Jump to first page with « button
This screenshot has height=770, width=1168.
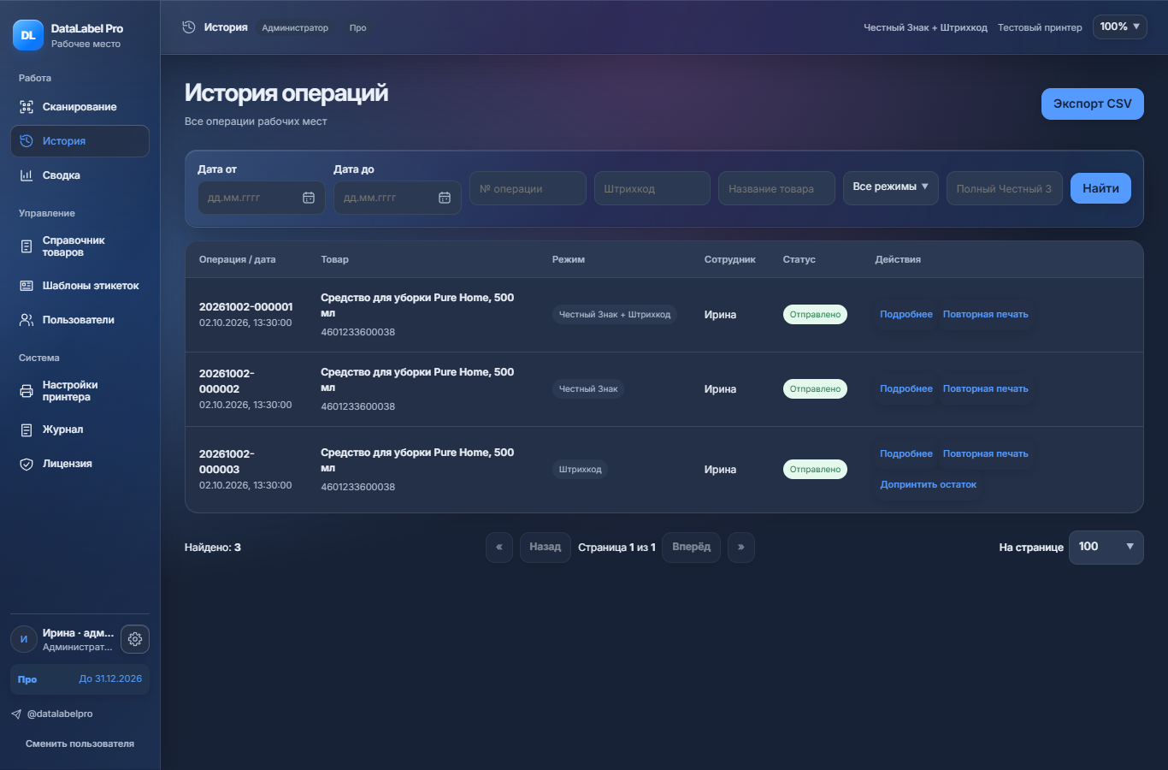[x=499, y=548]
